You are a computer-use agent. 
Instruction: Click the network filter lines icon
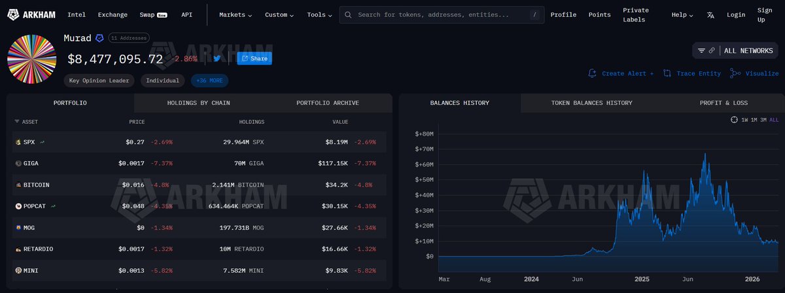701,50
